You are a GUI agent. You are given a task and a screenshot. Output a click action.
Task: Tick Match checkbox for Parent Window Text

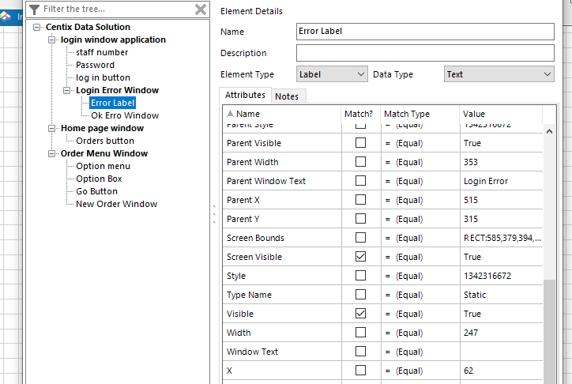point(360,181)
